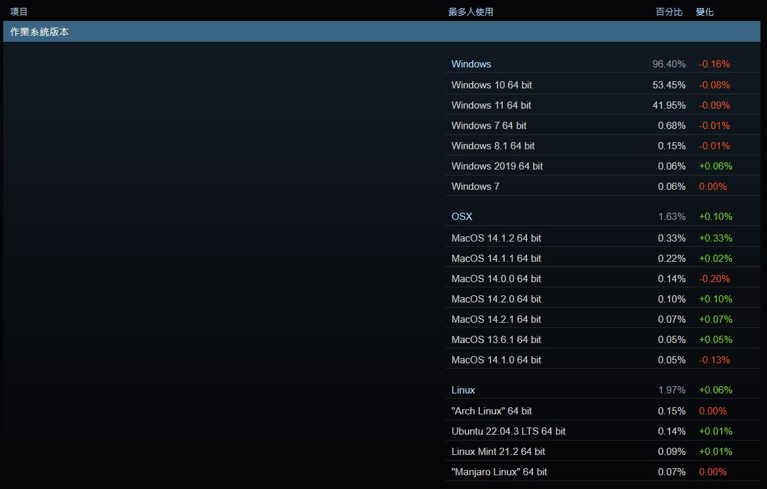Screen dimensions: 767x489
Task: Select the Ubuntu 22.04.3 LTS 64 bit label
Action: click(x=508, y=431)
